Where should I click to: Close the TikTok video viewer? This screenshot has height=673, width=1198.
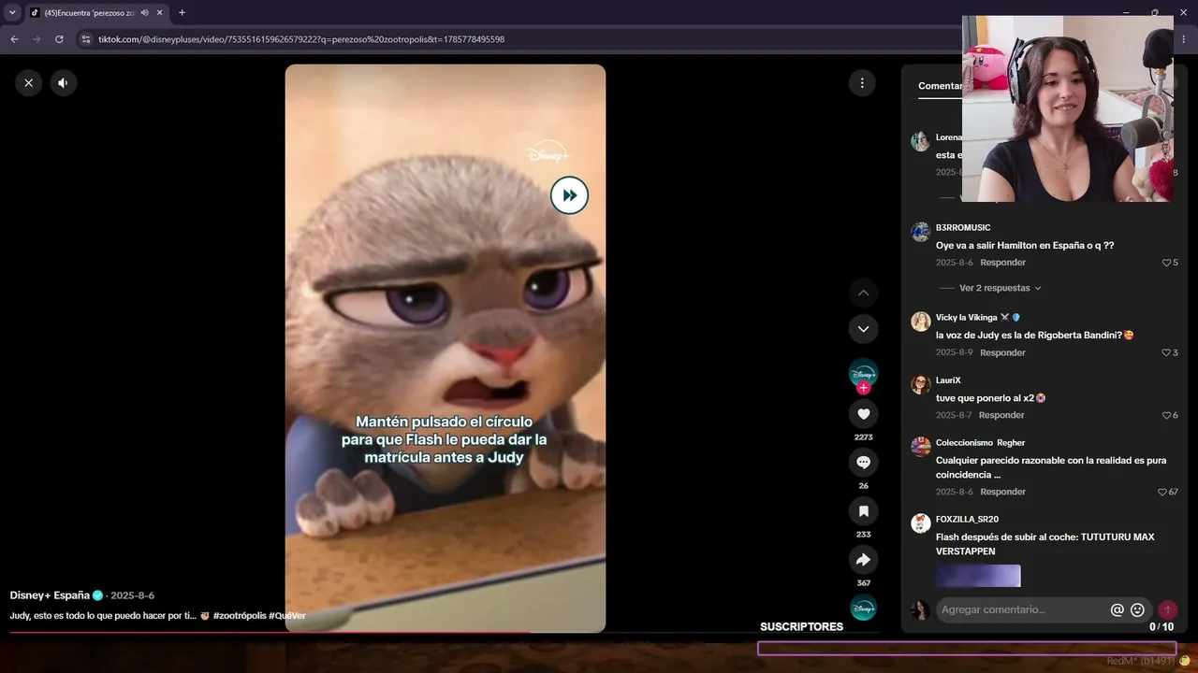tap(28, 82)
